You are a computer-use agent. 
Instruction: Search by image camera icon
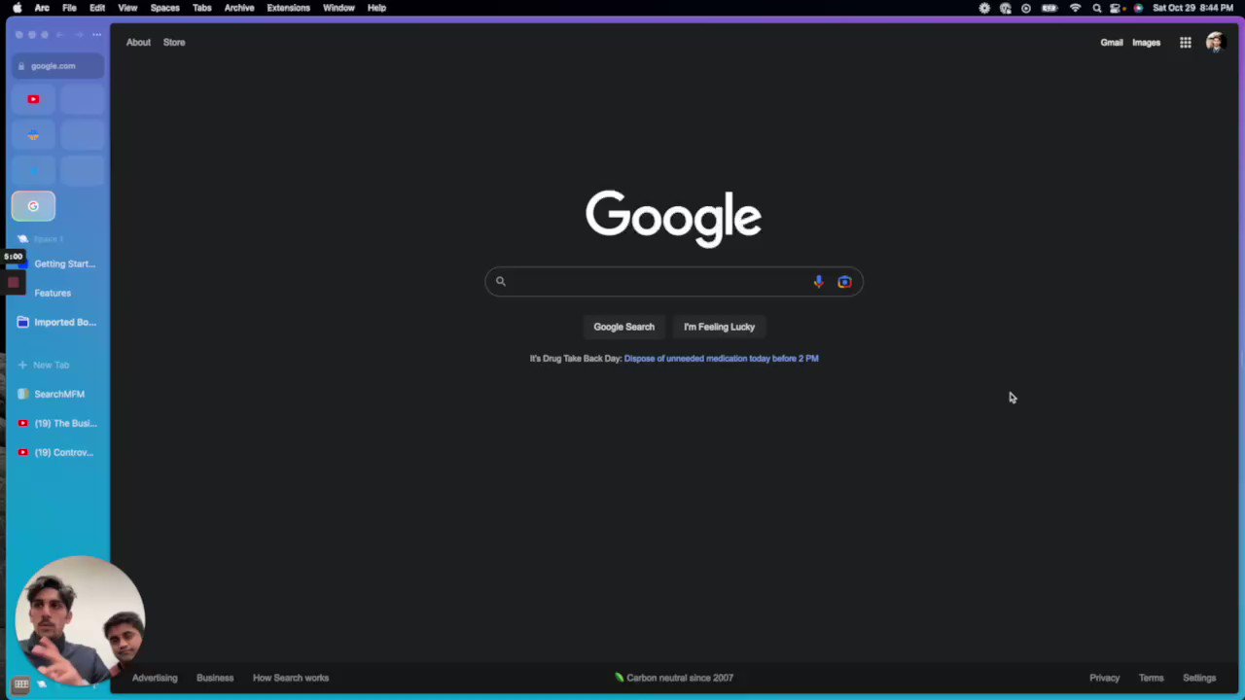tap(844, 282)
